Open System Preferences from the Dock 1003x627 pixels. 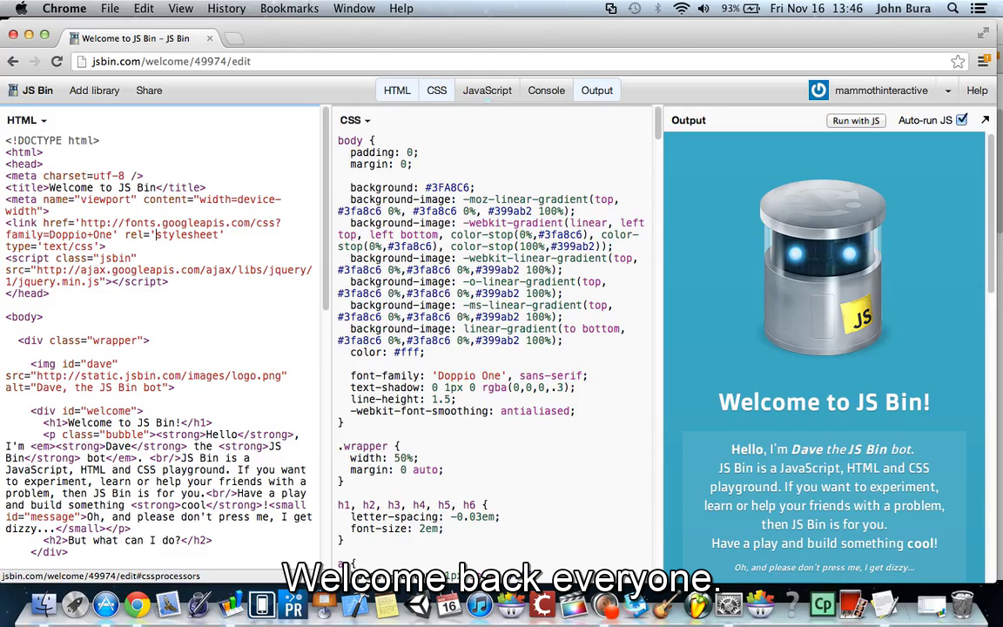[729, 604]
